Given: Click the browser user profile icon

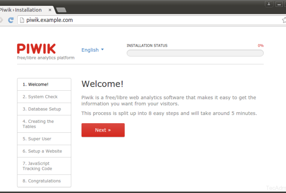Looking at the screenshot, I should point(269,4).
